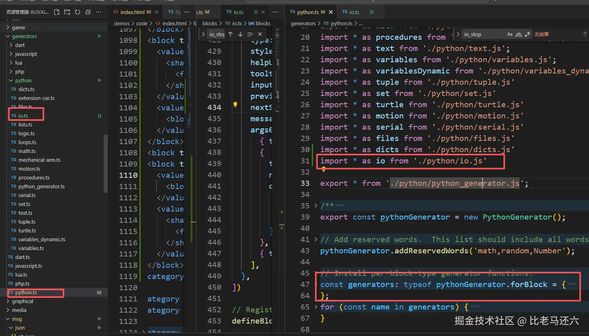The width and height of the screenshot is (589, 336).
Task: Open python_generator.ts in the file tree
Action: (41, 186)
